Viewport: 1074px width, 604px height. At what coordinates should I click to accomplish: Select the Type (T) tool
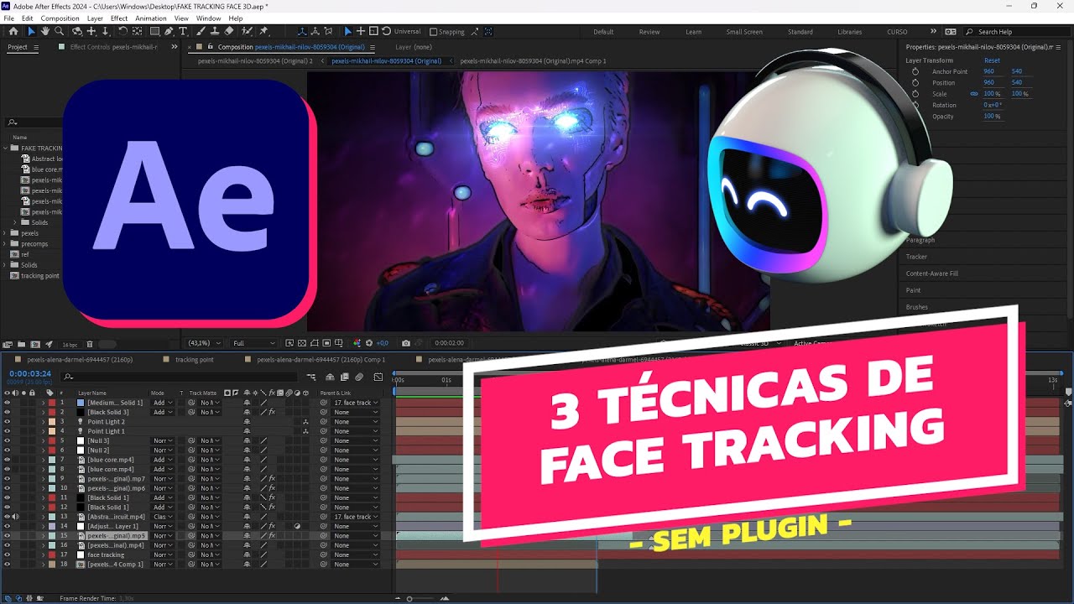click(x=183, y=32)
